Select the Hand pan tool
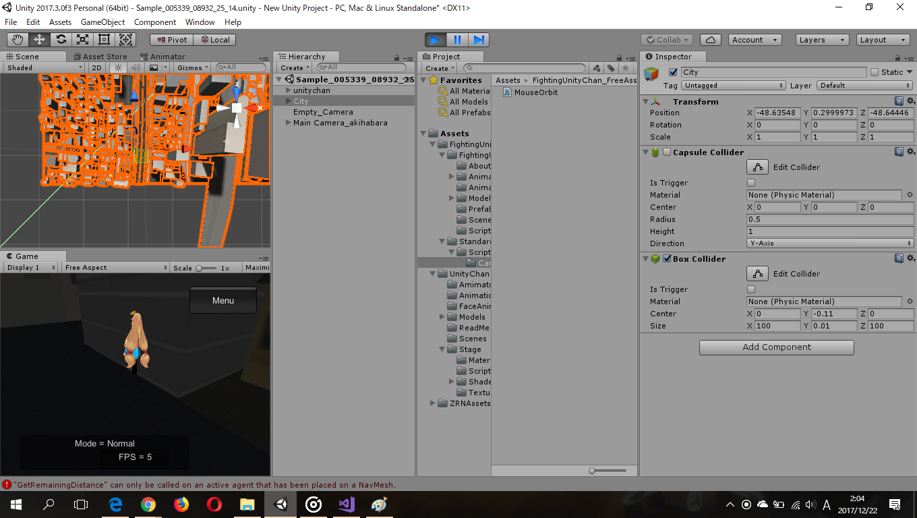 click(17, 39)
